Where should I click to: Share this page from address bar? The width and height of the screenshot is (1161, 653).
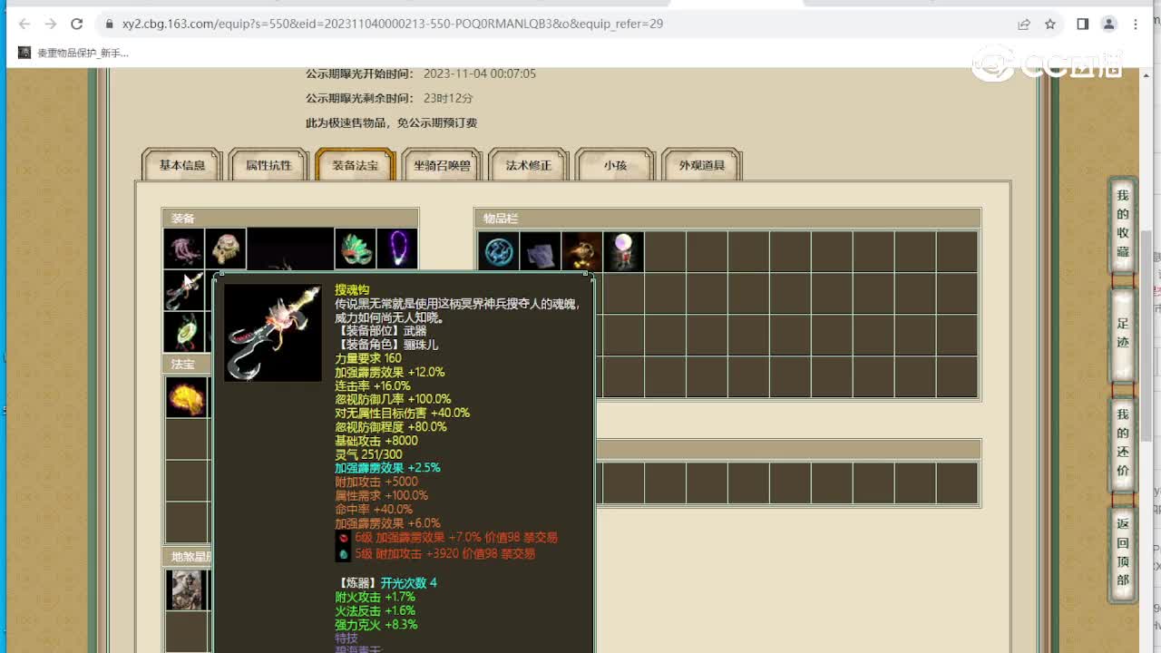[1024, 24]
